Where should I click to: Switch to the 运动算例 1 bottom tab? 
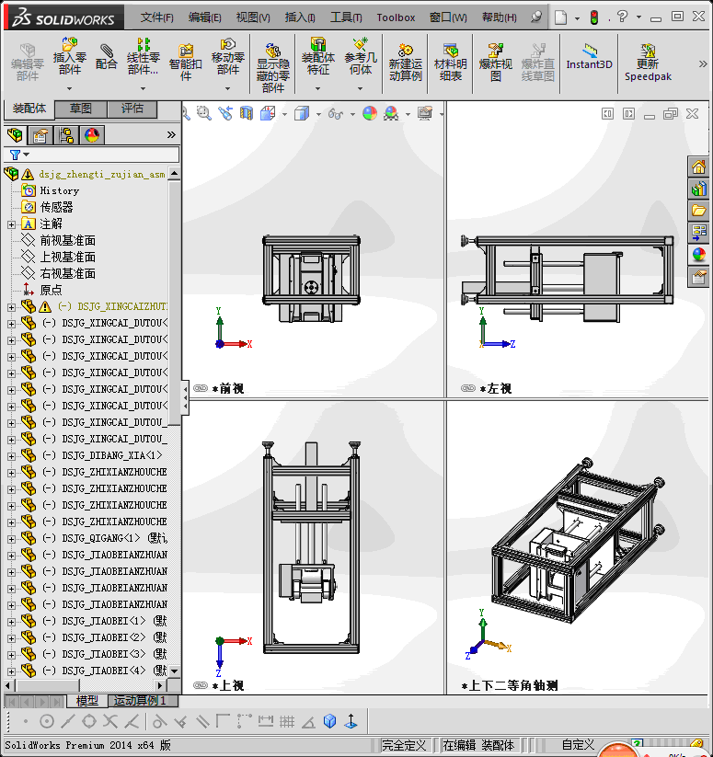pos(141,701)
